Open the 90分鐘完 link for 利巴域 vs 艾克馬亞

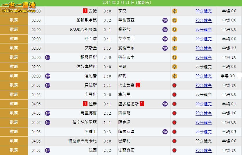tap(203, 39)
